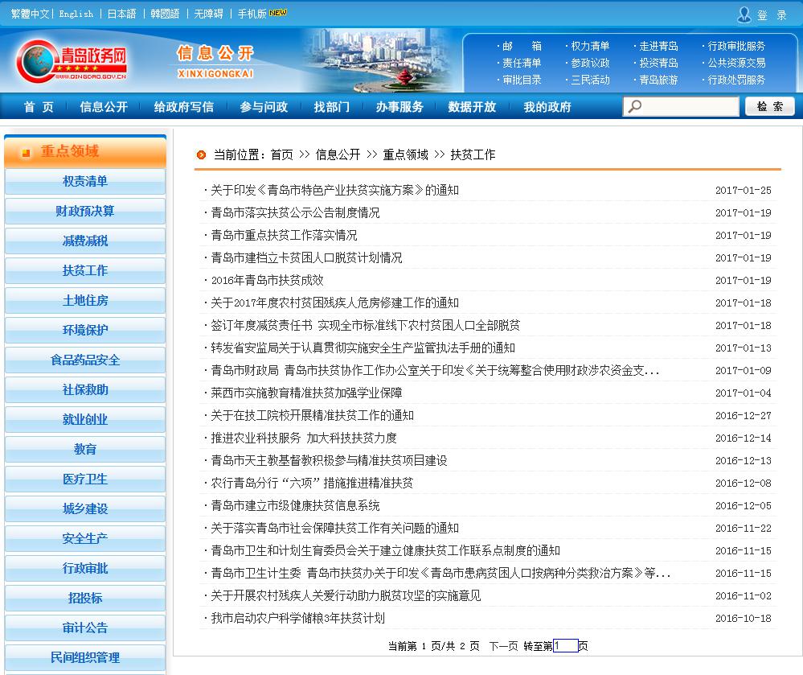Click the Qingdao government site logo
The height and width of the screenshot is (675, 803).
click(x=72, y=60)
